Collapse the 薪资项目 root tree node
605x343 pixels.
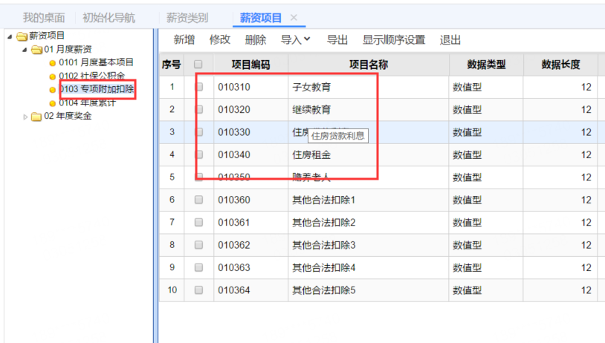[x=10, y=36]
